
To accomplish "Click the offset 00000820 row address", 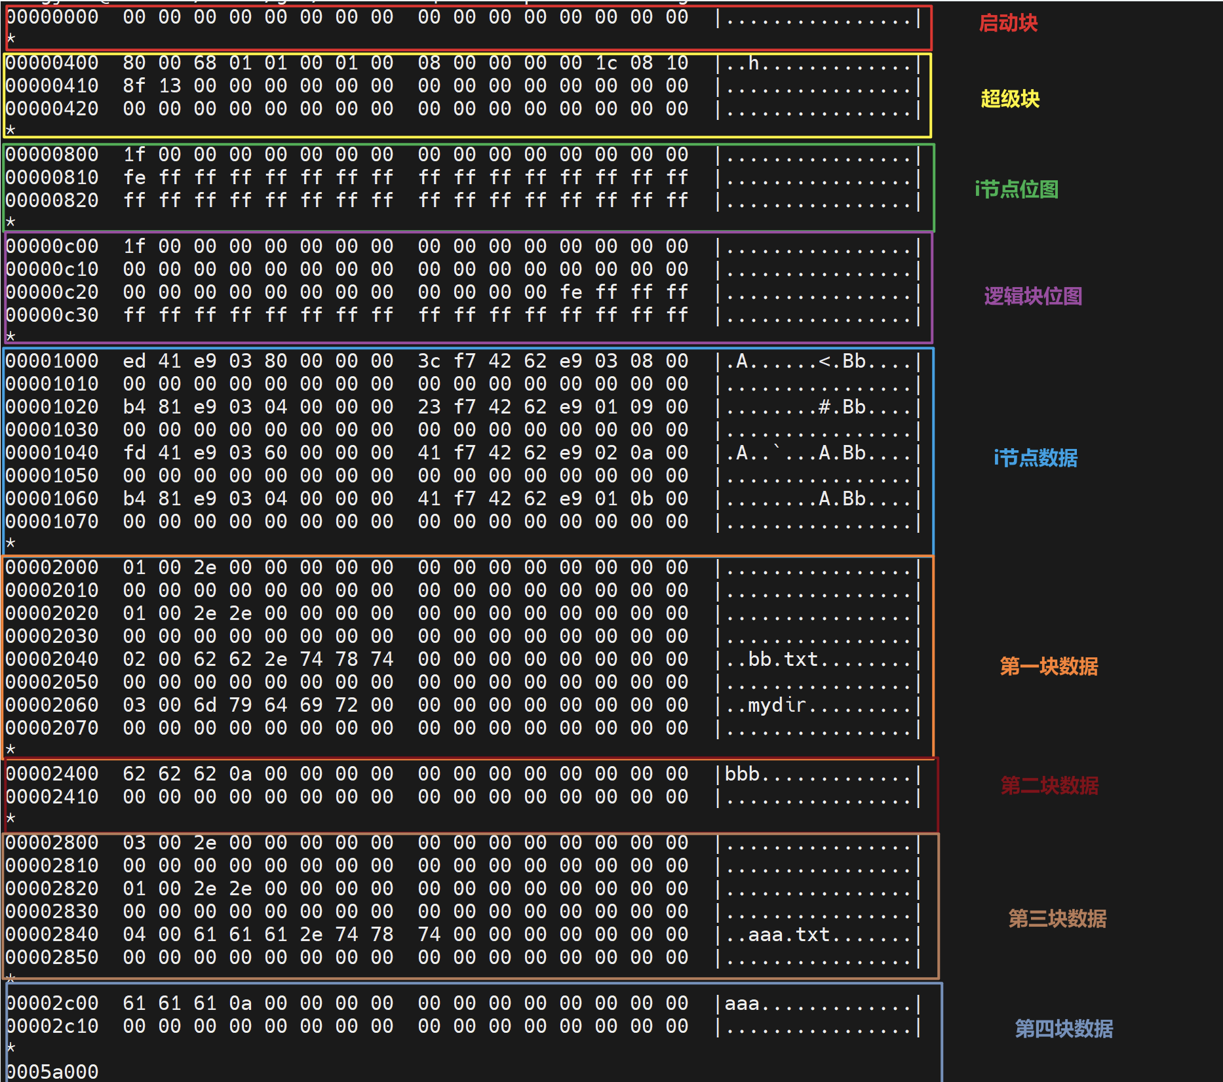I will [52, 201].
